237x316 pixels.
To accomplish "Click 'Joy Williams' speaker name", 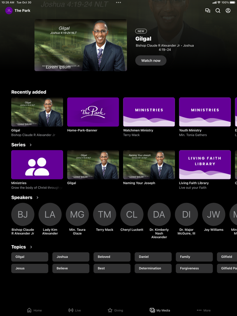I will tap(214, 230).
